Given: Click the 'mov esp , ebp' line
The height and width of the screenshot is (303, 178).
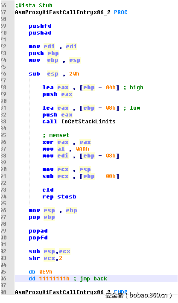Looking at the screenshot, I should 53,211.
